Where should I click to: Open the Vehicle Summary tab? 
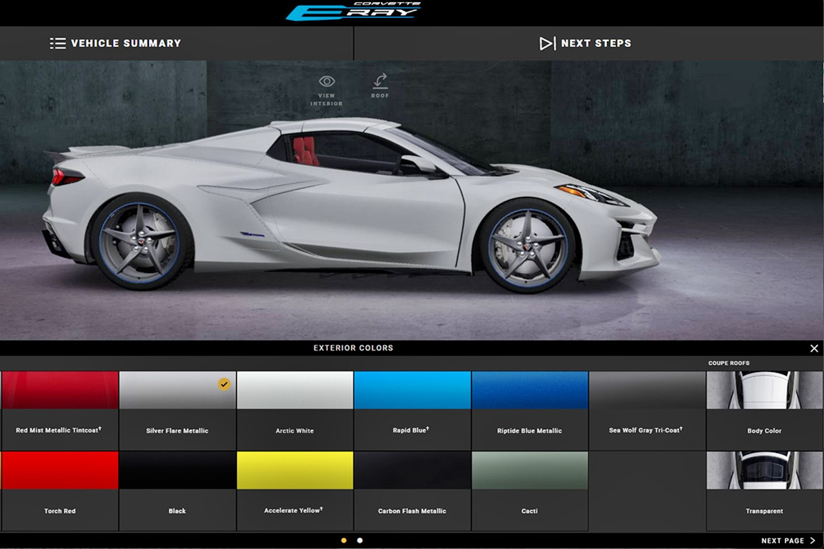tap(176, 43)
